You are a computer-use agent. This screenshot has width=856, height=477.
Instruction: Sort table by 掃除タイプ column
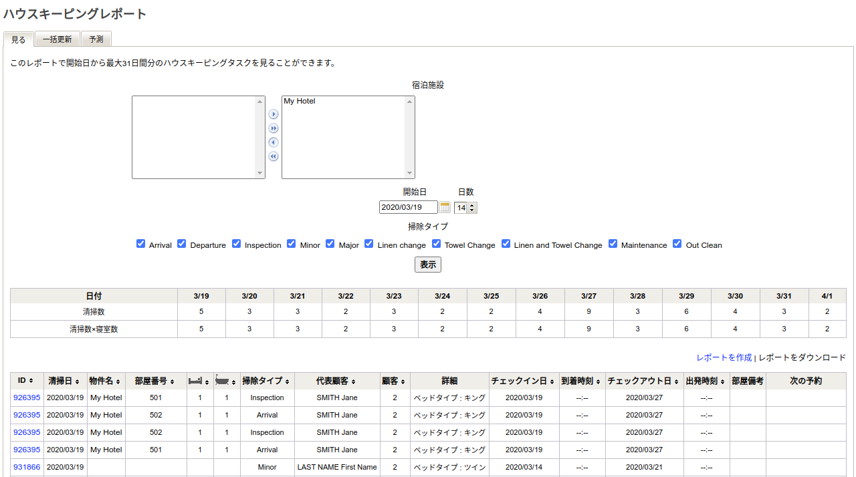pyautogui.click(x=266, y=381)
